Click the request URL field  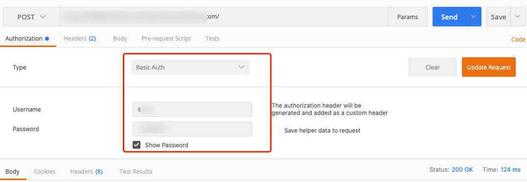point(224,17)
